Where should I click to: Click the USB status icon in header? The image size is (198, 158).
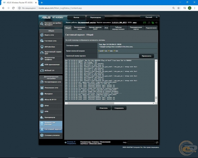pos(156,23)
